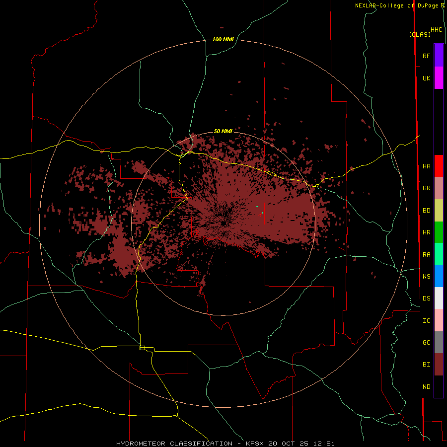Click the RF purple legend swatch
Viewport: 447px width, 447px height.
click(439, 56)
